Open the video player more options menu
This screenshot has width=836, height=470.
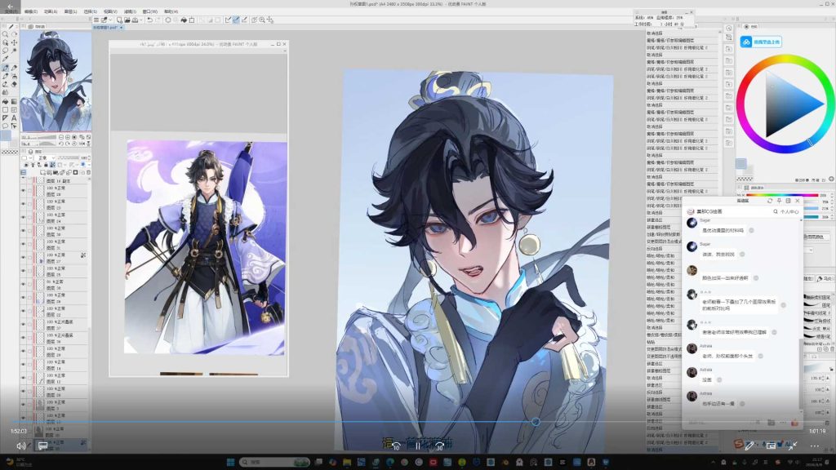pos(815,446)
